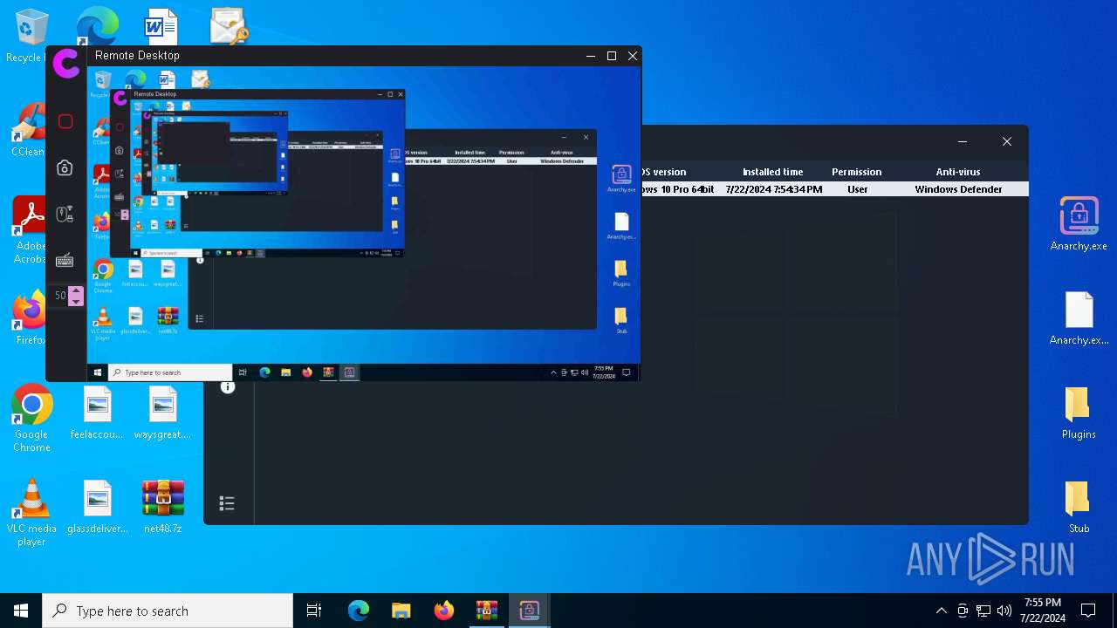Viewport: 1117px width, 628px height.
Task: Stop the remote desktop stream with red square
Action: tap(65, 121)
